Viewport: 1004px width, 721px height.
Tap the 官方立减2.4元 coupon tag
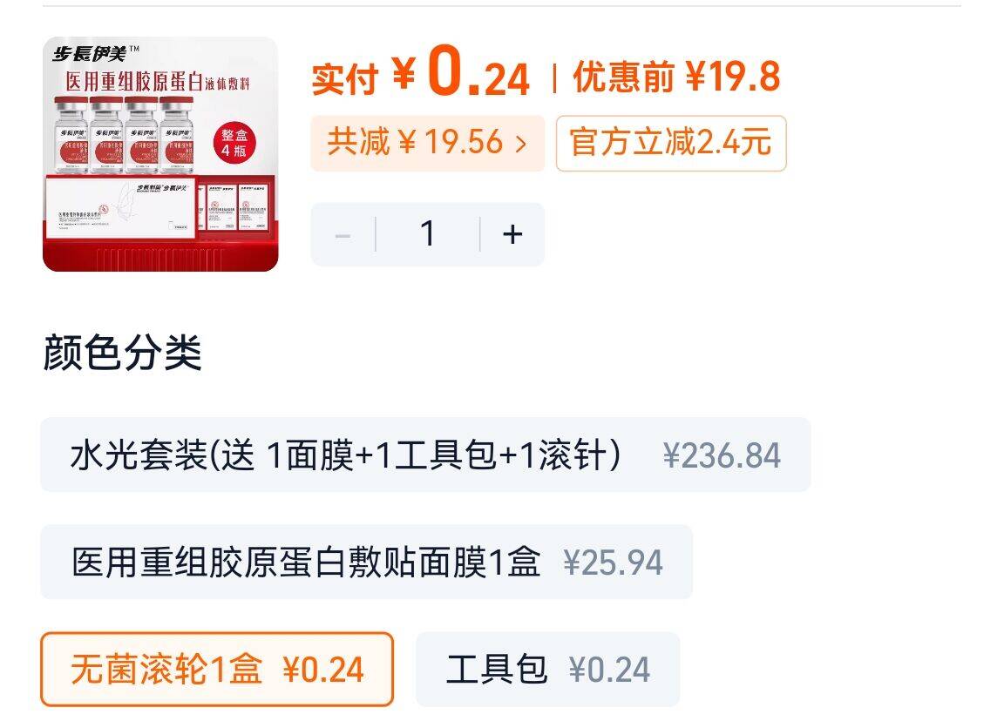671,144
